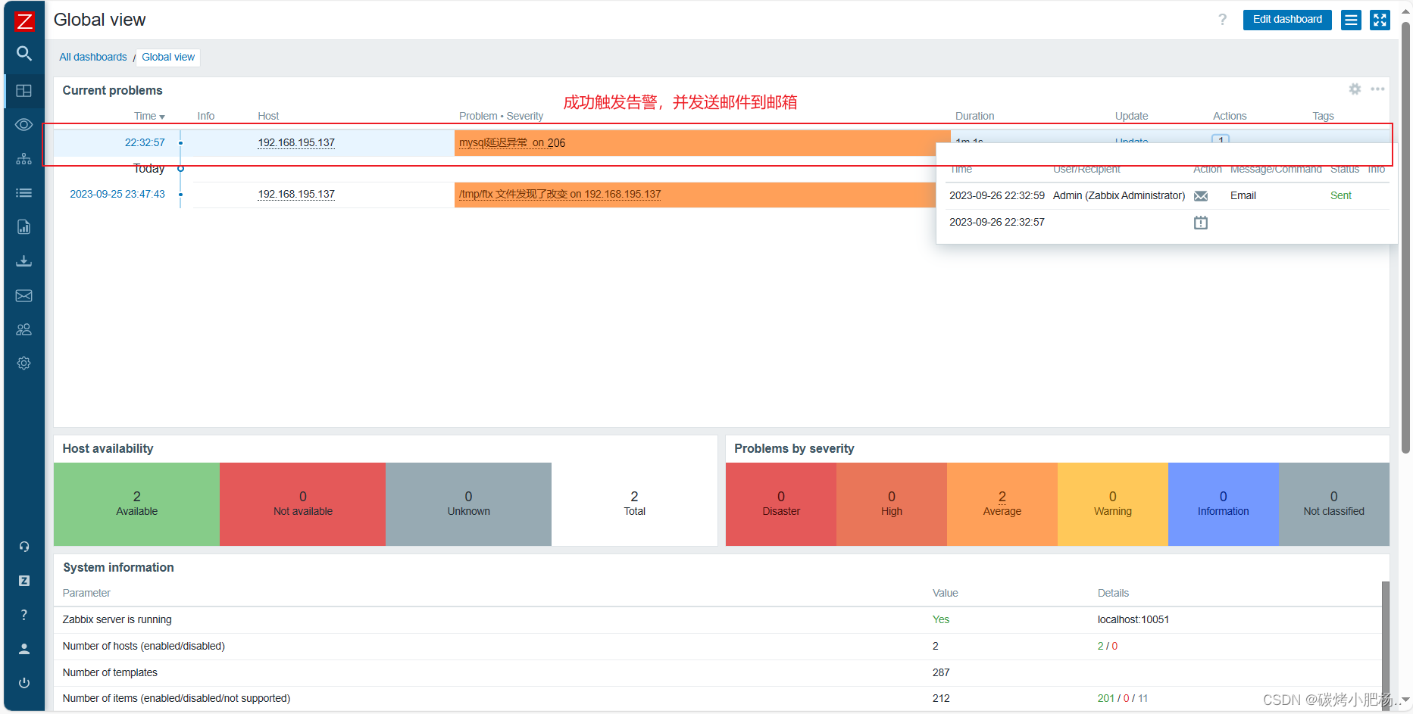Open the Monitoring eye icon
This screenshot has width=1413, height=714.
click(x=24, y=124)
